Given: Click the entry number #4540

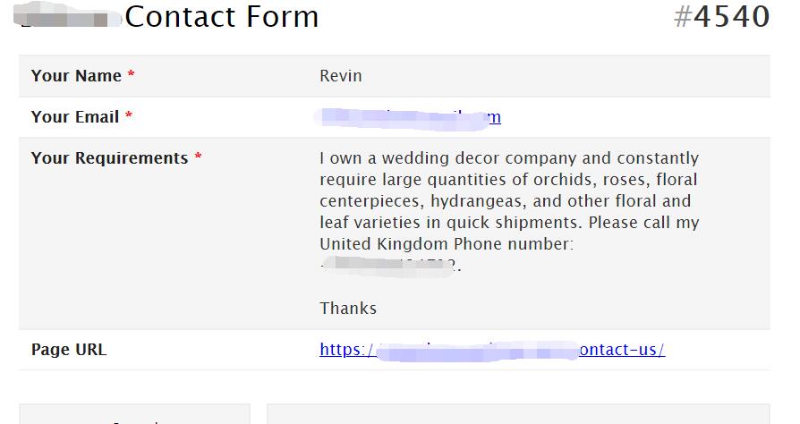Looking at the screenshot, I should [x=721, y=17].
